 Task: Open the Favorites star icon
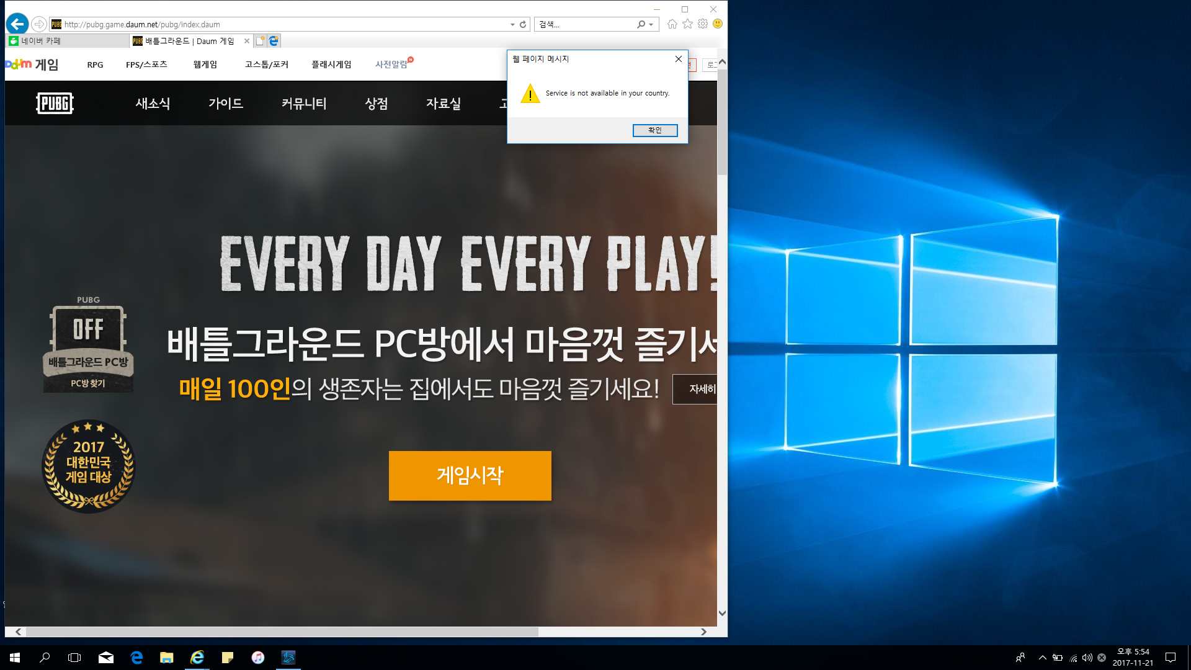coord(687,24)
